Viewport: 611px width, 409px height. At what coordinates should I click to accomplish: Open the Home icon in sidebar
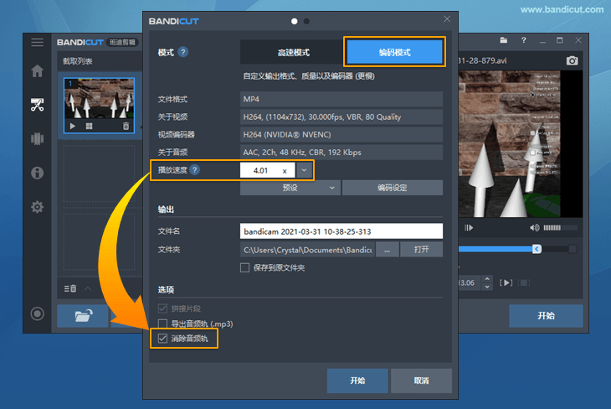tap(37, 71)
